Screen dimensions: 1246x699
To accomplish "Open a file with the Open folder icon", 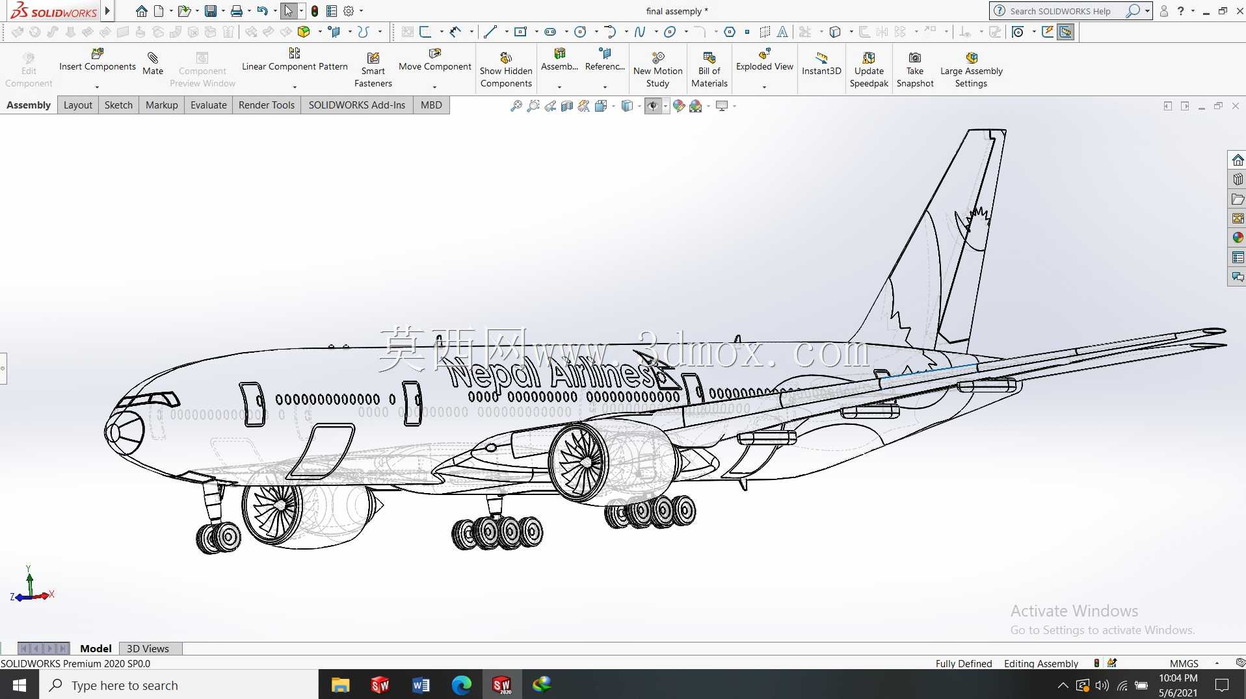I will click(184, 11).
